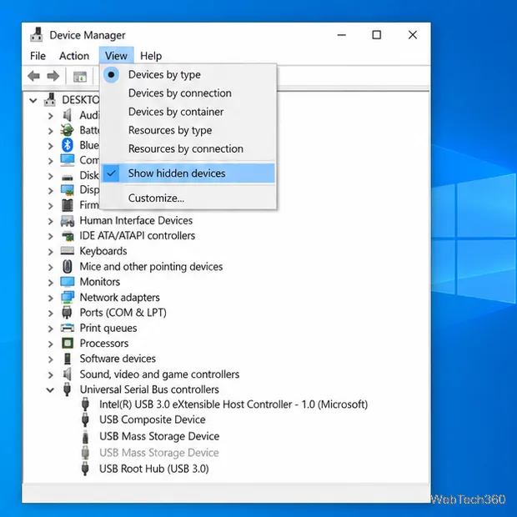Click the Ports (COM & LPT) icon
Image resolution: width=517 pixels, height=517 pixels.
(67, 312)
